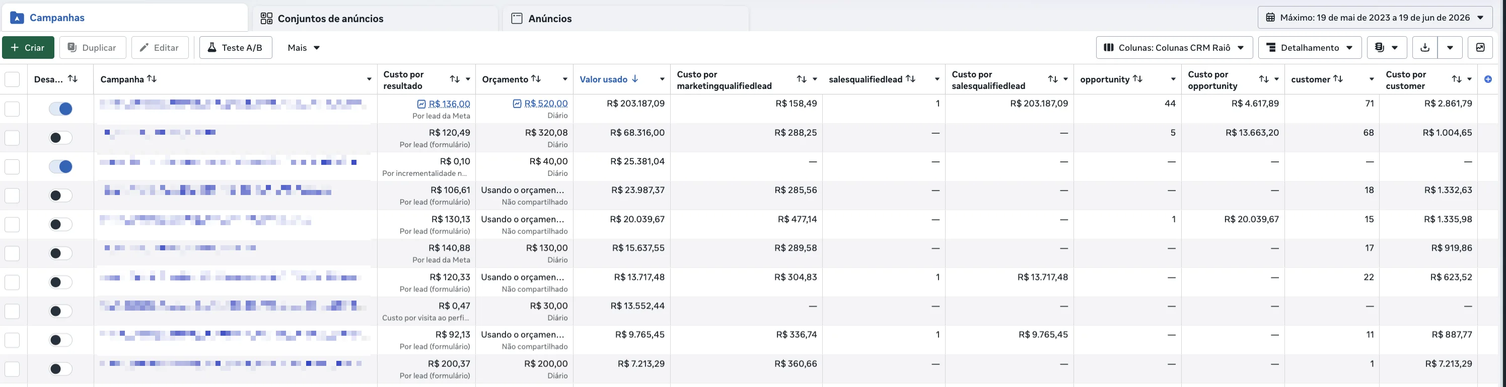This screenshot has height=387, width=1506.
Task: Click the budget edit icon beside R$ 520,00
Action: (517, 104)
